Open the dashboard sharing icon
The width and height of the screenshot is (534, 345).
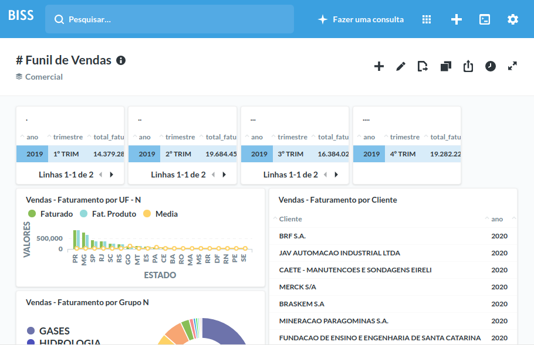click(x=468, y=66)
